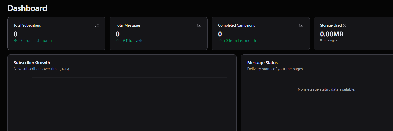Click the green arrow beside '+0 This month'
Screen dimensions: 393x131
(x=118, y=41)
